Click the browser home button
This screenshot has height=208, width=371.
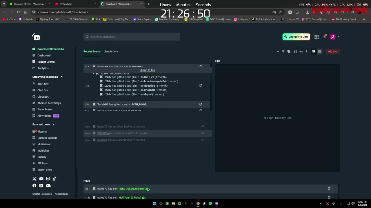(25, 12)
